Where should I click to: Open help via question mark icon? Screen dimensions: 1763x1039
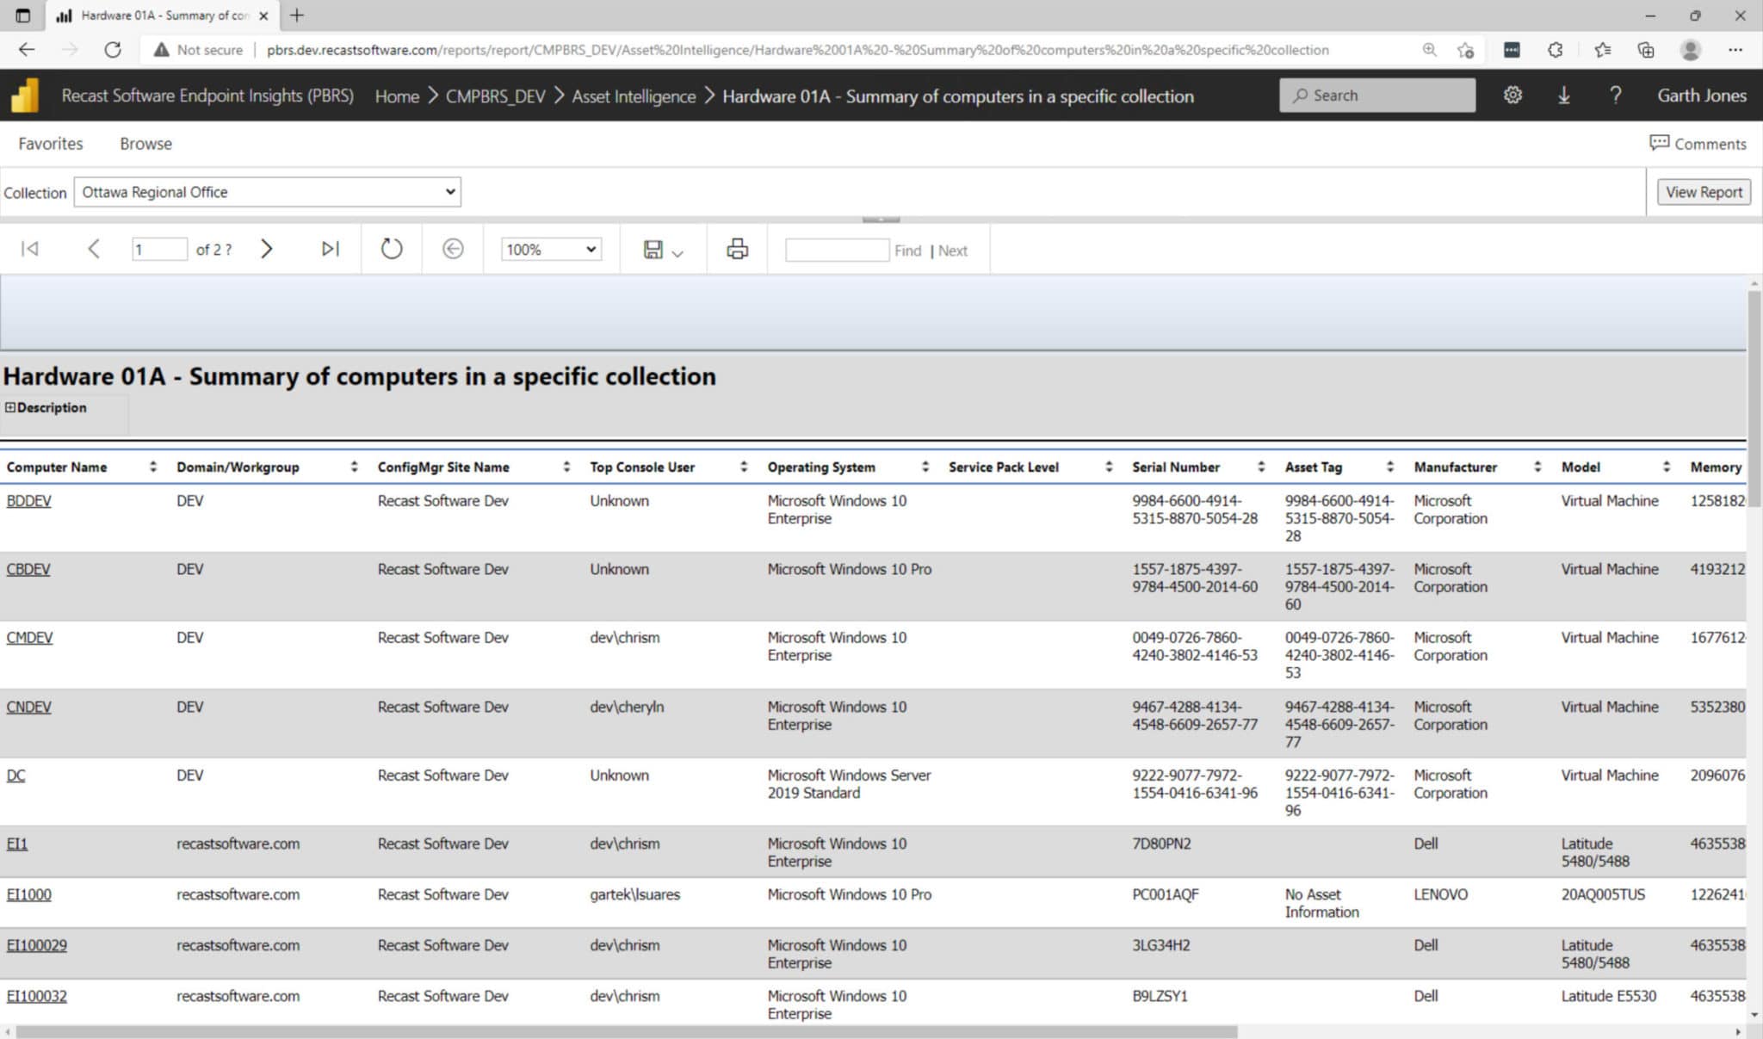pos(1616,96)
